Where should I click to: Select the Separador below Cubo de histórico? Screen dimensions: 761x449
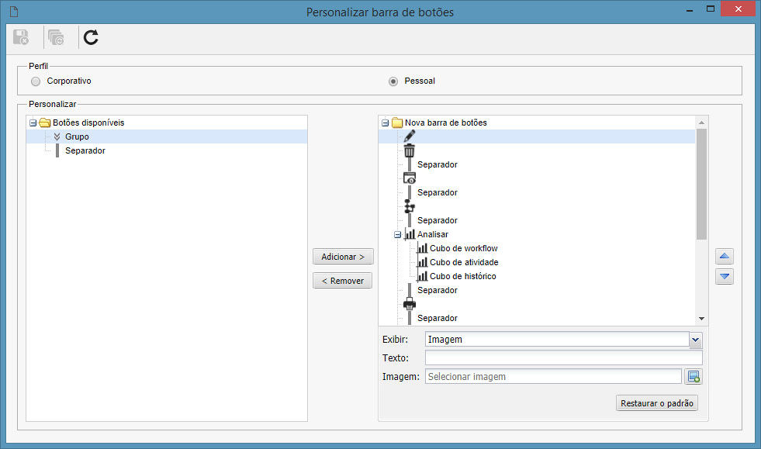[438, 290]
